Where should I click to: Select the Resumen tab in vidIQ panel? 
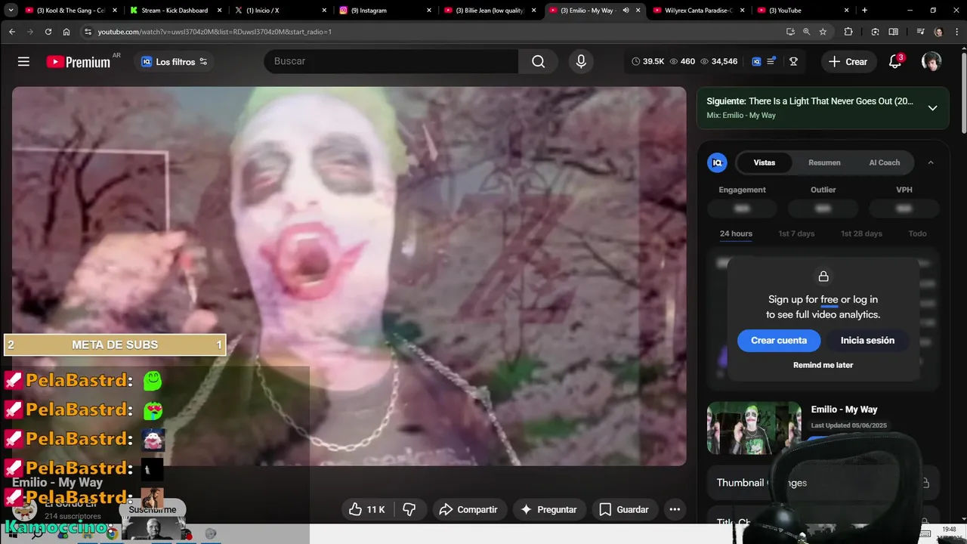[824, 162]
